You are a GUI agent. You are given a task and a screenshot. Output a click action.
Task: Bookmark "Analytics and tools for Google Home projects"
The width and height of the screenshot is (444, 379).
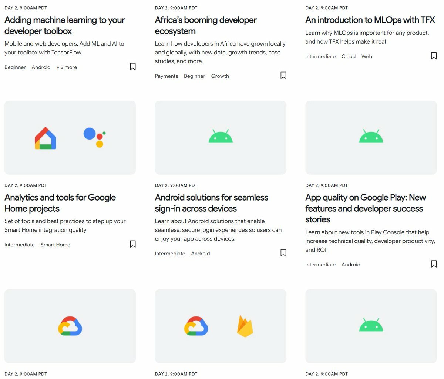(133, 244)
